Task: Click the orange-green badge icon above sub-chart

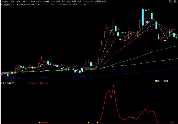Action: (157, 81)
